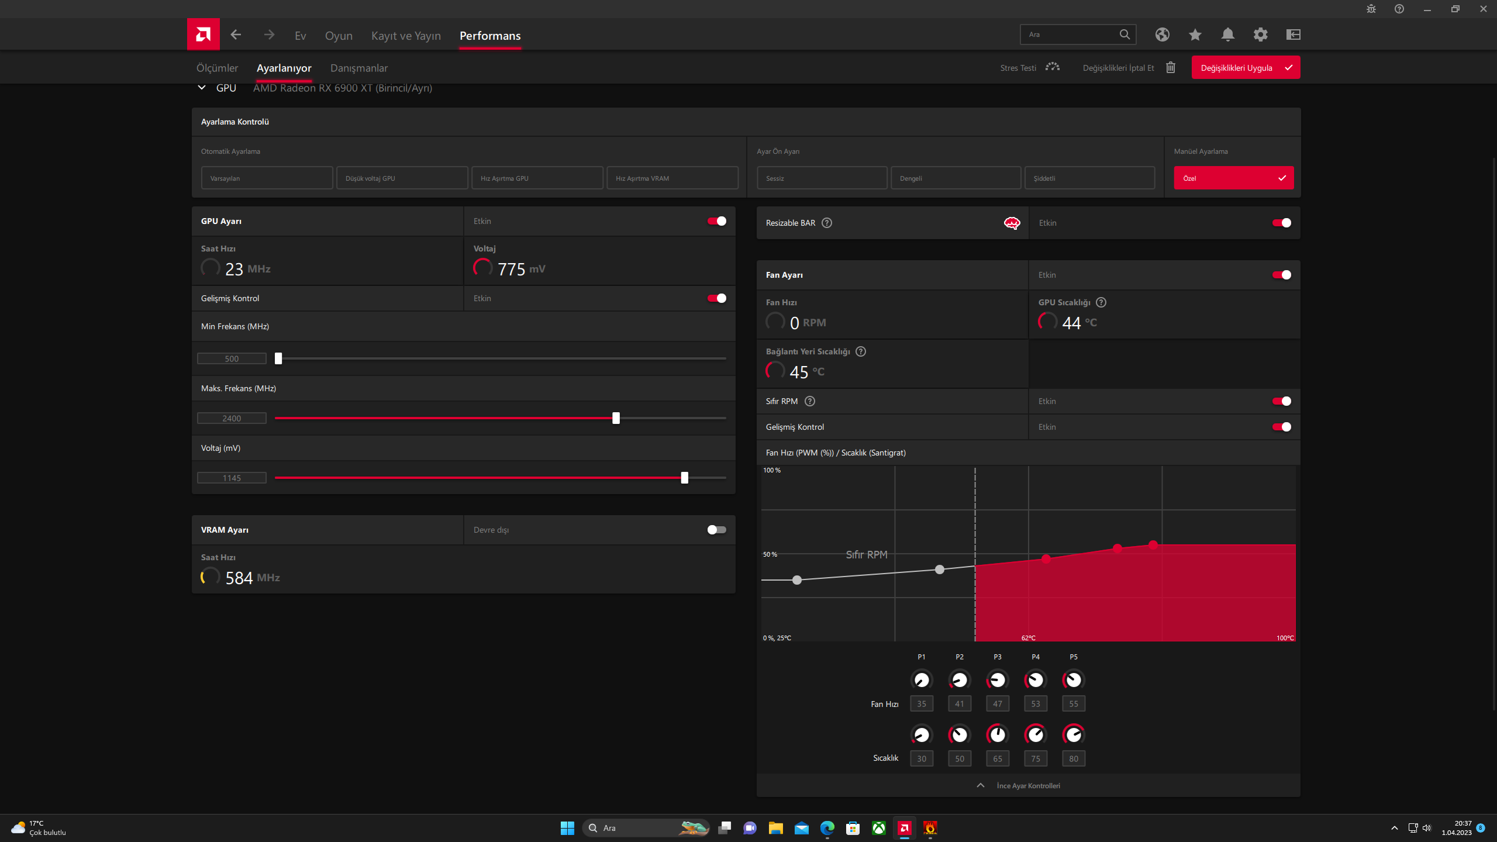
Task: Go forward with the right arrow icon
Action: [269, 34]
